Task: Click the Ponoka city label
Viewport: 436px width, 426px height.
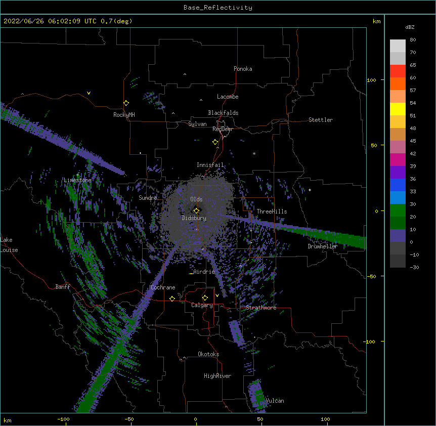Action: pyautogui.click(x=243, y=69)
